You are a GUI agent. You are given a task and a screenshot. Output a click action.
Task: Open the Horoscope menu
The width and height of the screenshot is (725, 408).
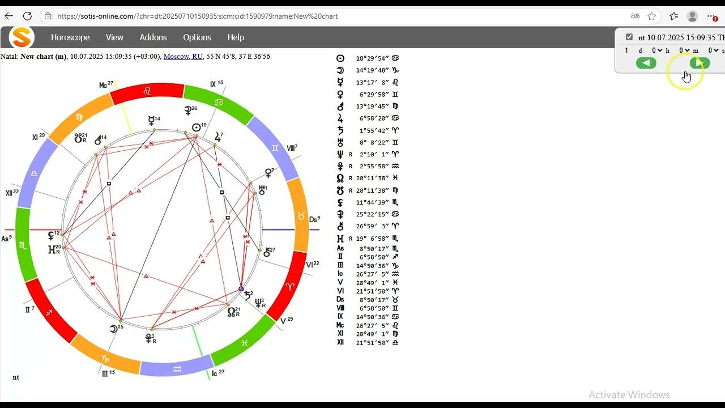pyautogui.click(x=70, y=37)
